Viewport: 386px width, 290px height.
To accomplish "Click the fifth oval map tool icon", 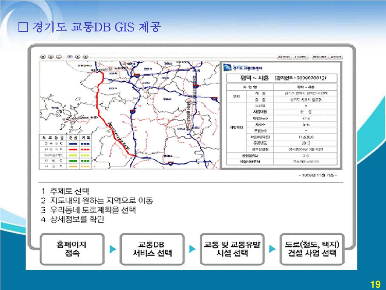I will pyautogui.click(x=78, y=57).
